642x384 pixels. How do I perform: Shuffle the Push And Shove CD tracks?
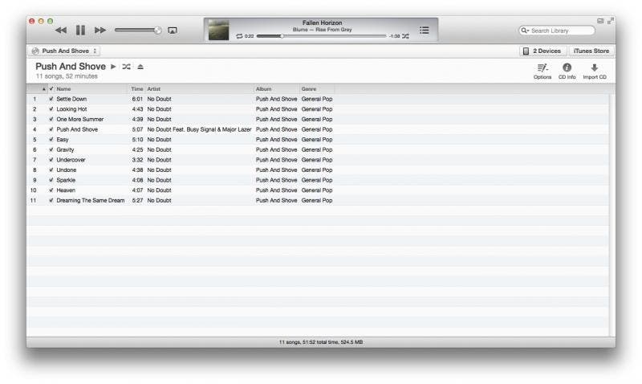126,67
